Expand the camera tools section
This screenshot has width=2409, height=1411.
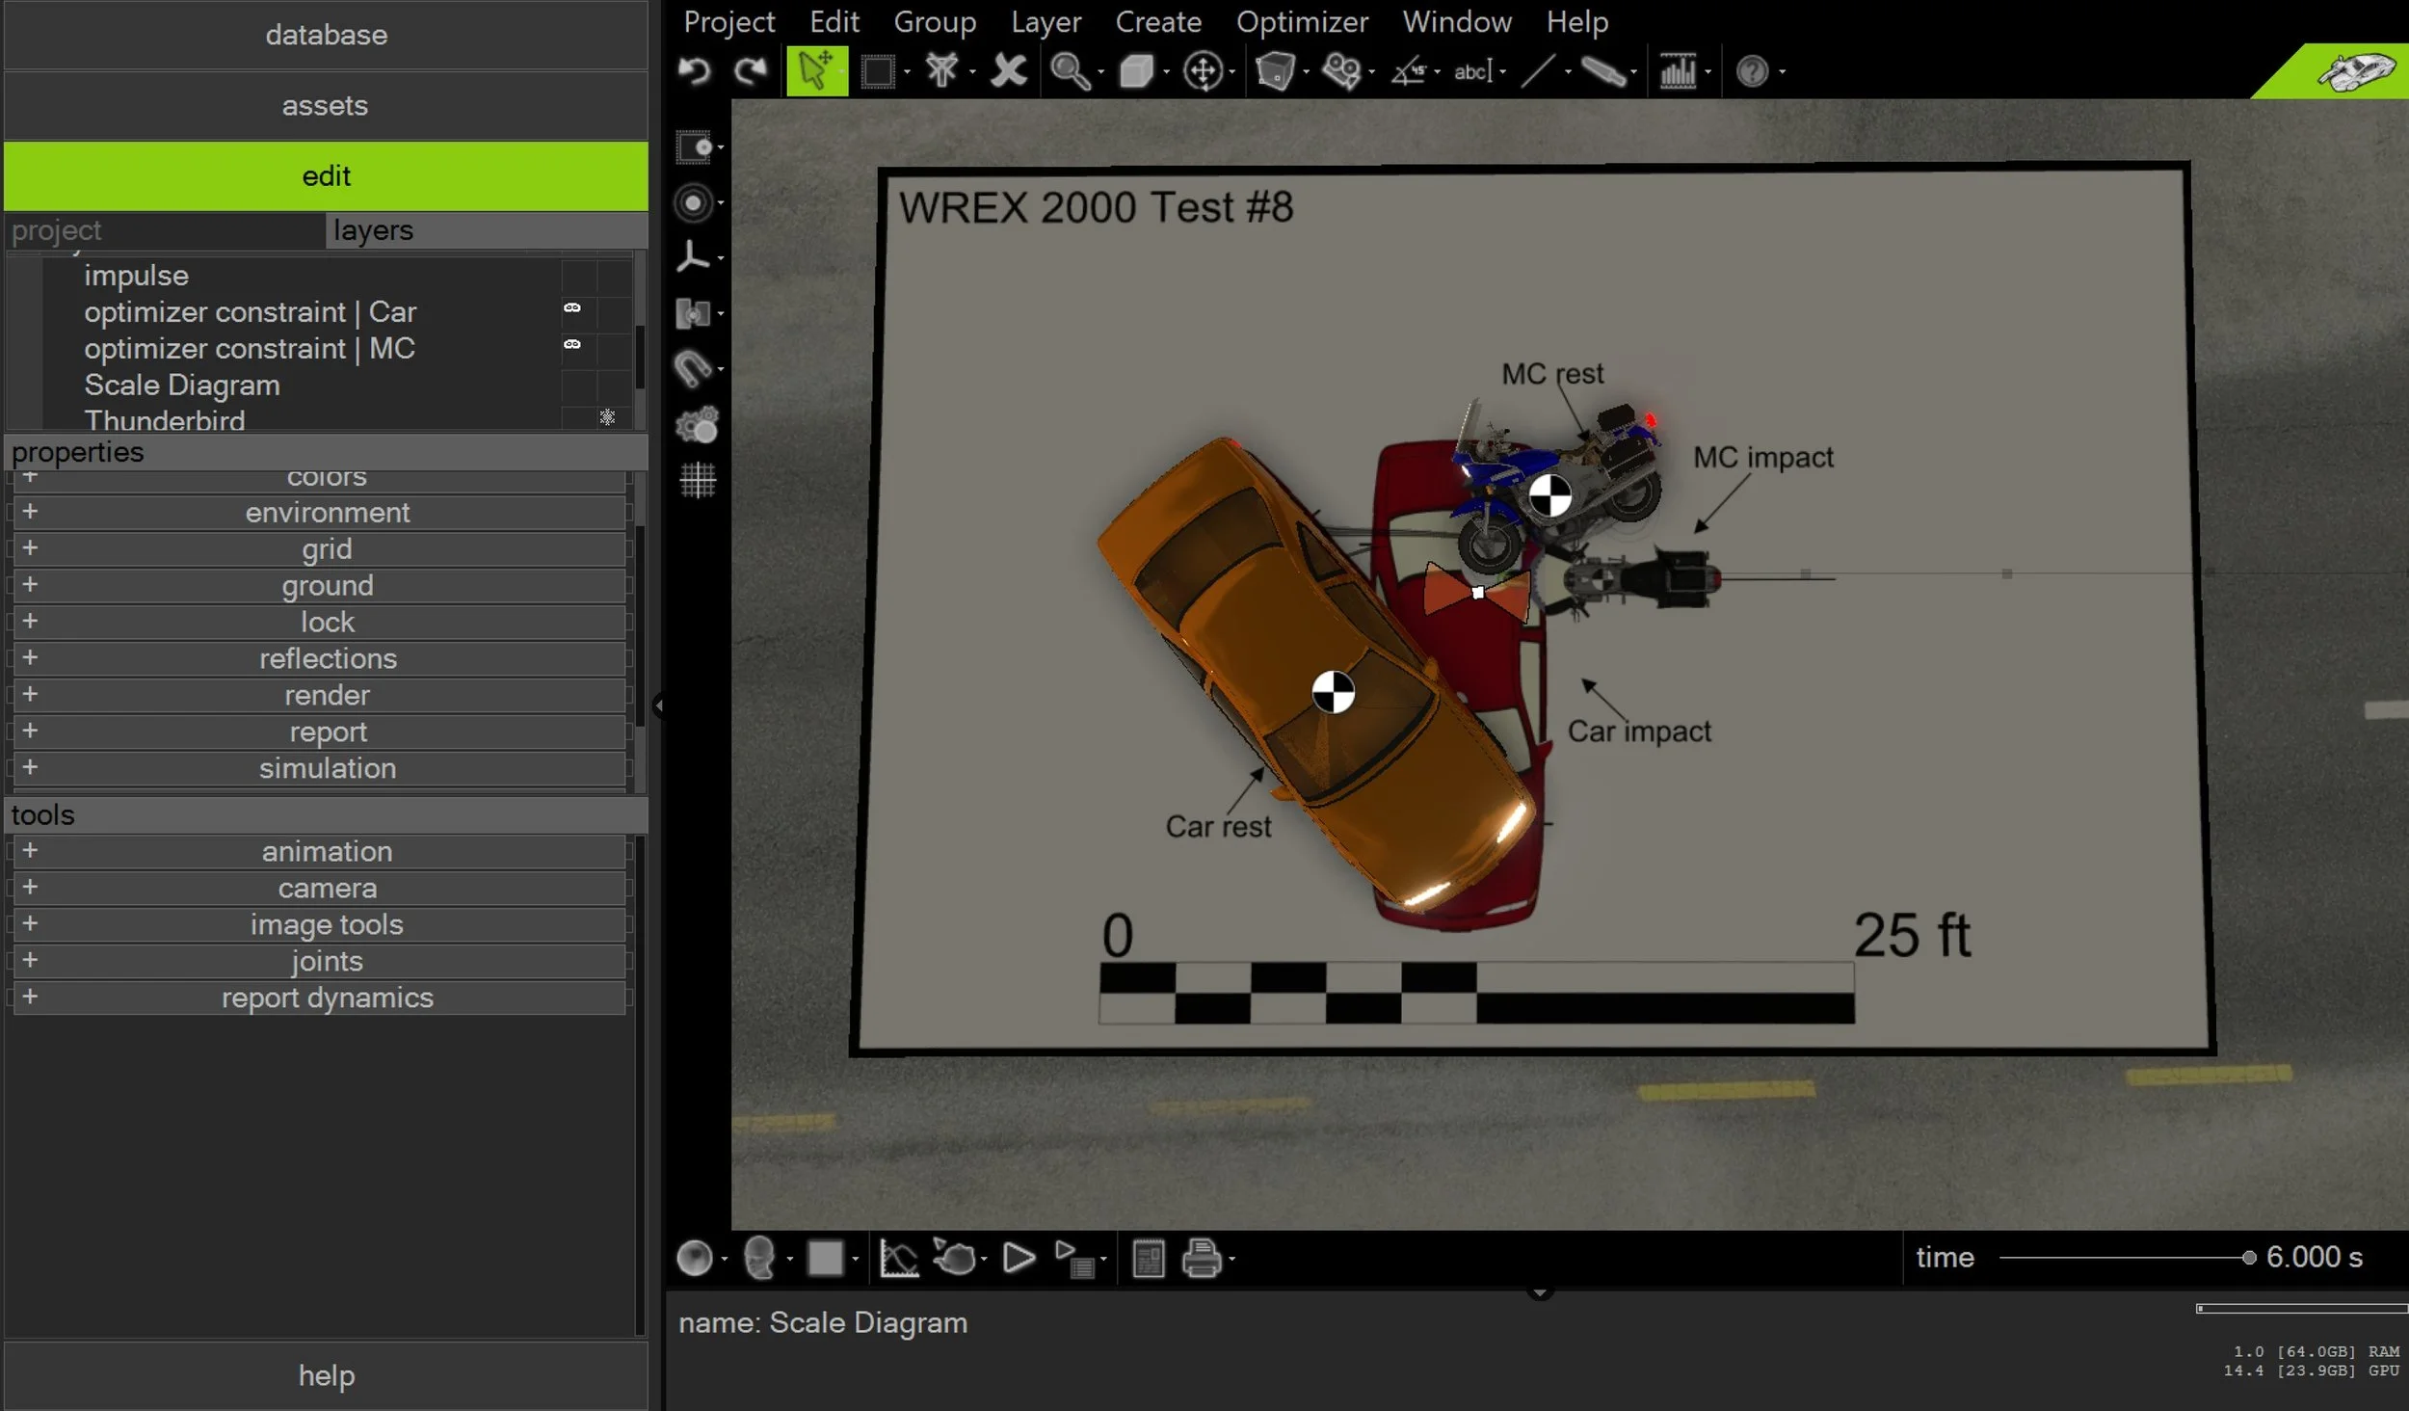point(30,888)
